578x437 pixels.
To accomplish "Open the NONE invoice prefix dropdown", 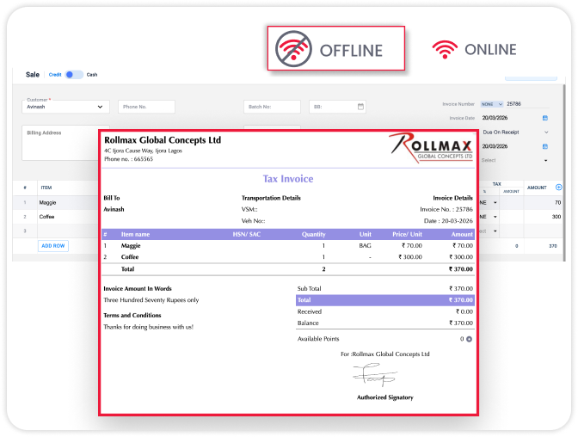I will 492,104.
